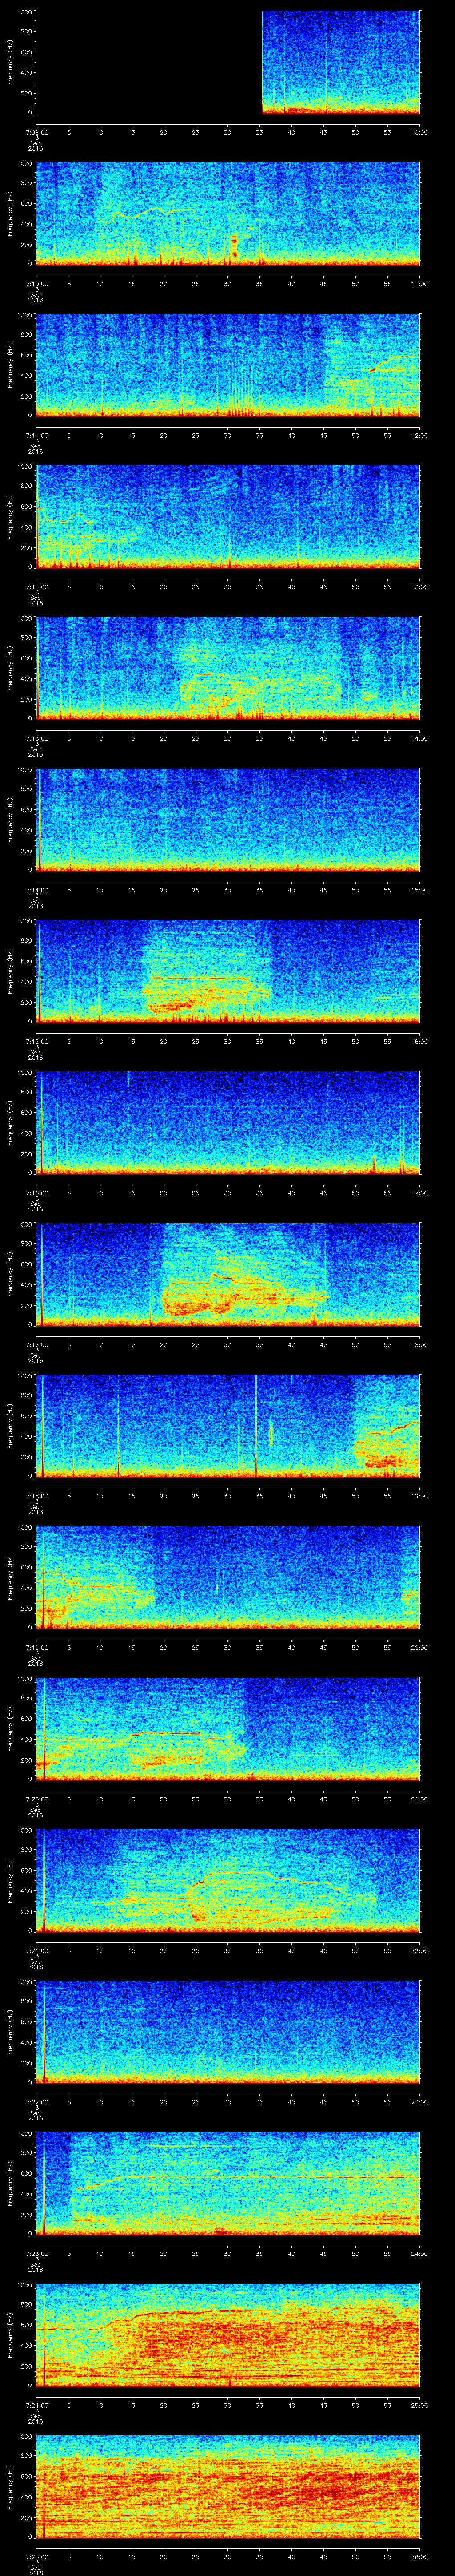The width and height of the screenshot is (455, 2576).
Task: Pick the spectrogram panel starting at 7:20:00
Action: (x=228, y=1729)
